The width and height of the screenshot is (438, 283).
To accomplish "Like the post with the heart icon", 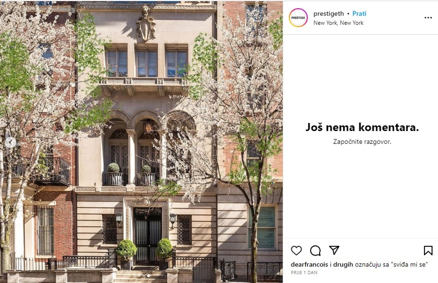I will tap(296, 251).
